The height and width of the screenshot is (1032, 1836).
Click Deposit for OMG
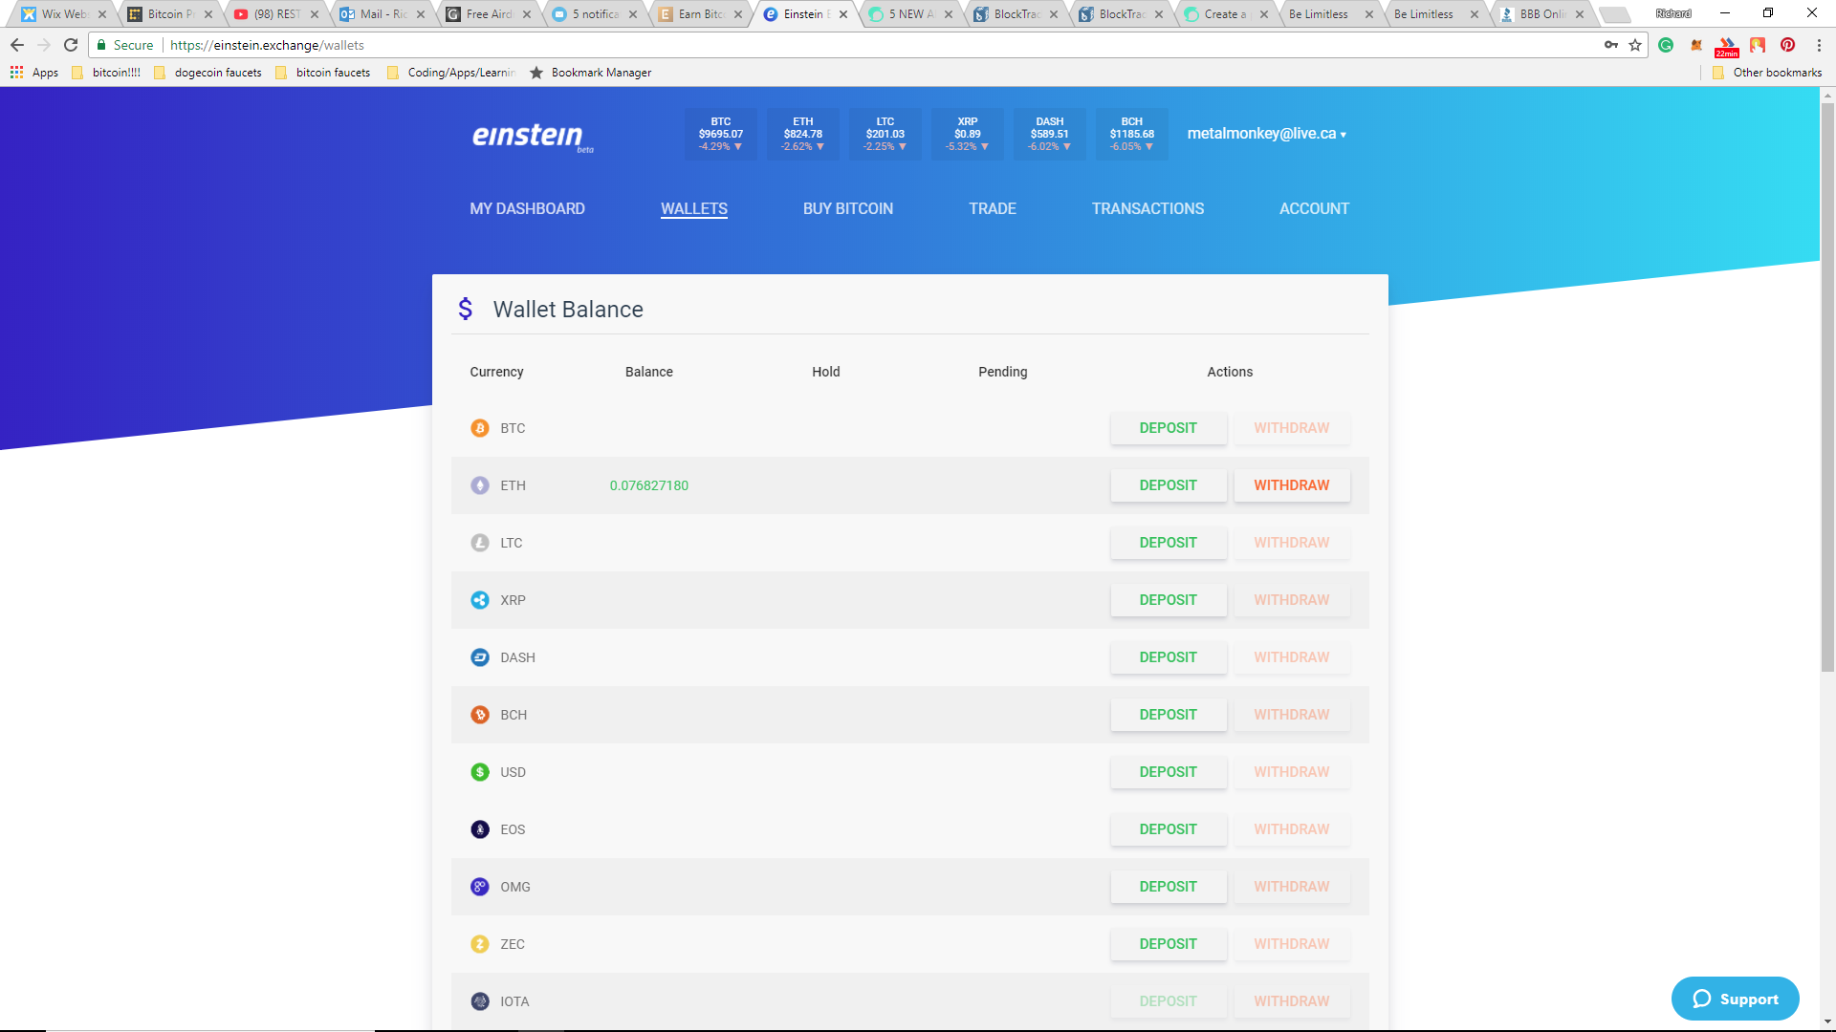tap(1169, 887)
